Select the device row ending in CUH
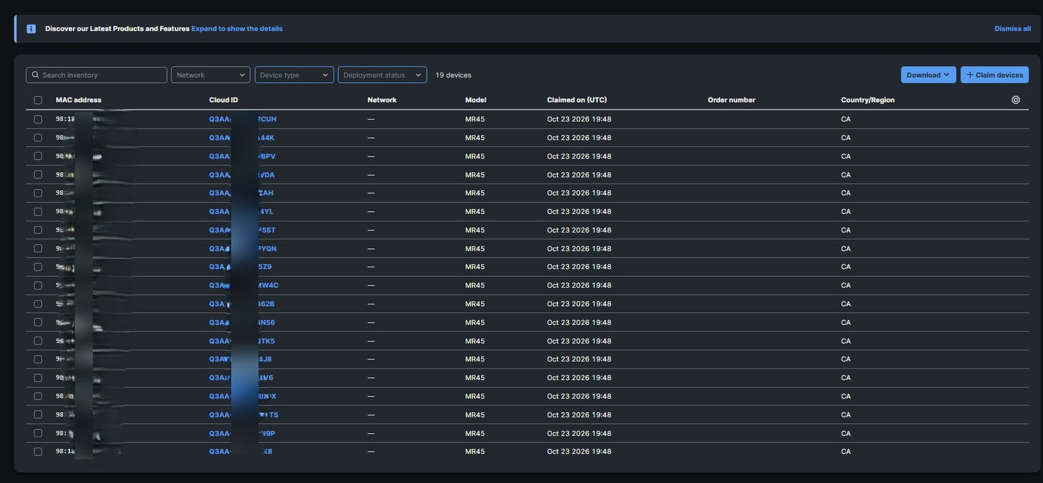Screen dimensions: 1043x483 [x=38, y=119]
